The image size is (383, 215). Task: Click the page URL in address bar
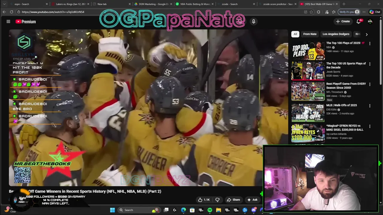click(x=53, y=12)
